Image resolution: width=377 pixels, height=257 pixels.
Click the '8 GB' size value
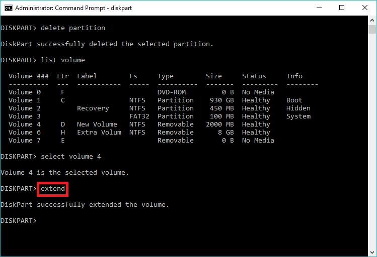[x=226, y=133]
